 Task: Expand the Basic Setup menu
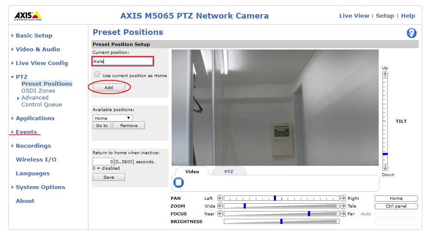pos(34,36)
